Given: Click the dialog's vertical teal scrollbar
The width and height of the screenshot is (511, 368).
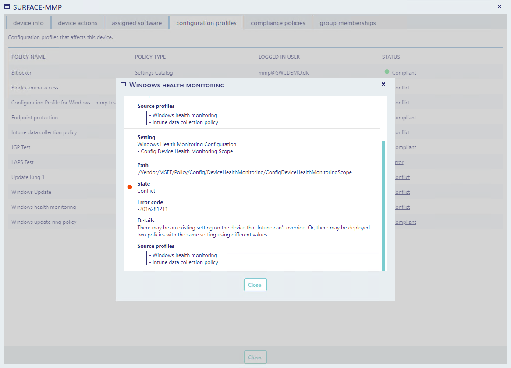Looking at the screenshot, I should coord(383,205).
